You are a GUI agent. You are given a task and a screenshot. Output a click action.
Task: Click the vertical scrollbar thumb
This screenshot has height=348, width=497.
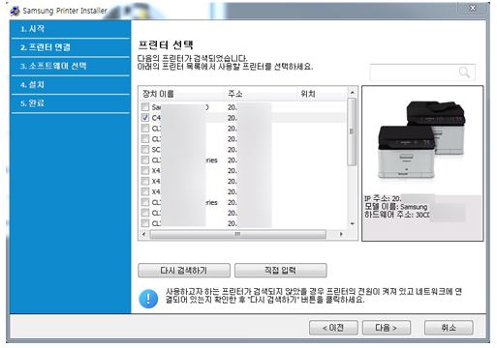coord(352,131)
